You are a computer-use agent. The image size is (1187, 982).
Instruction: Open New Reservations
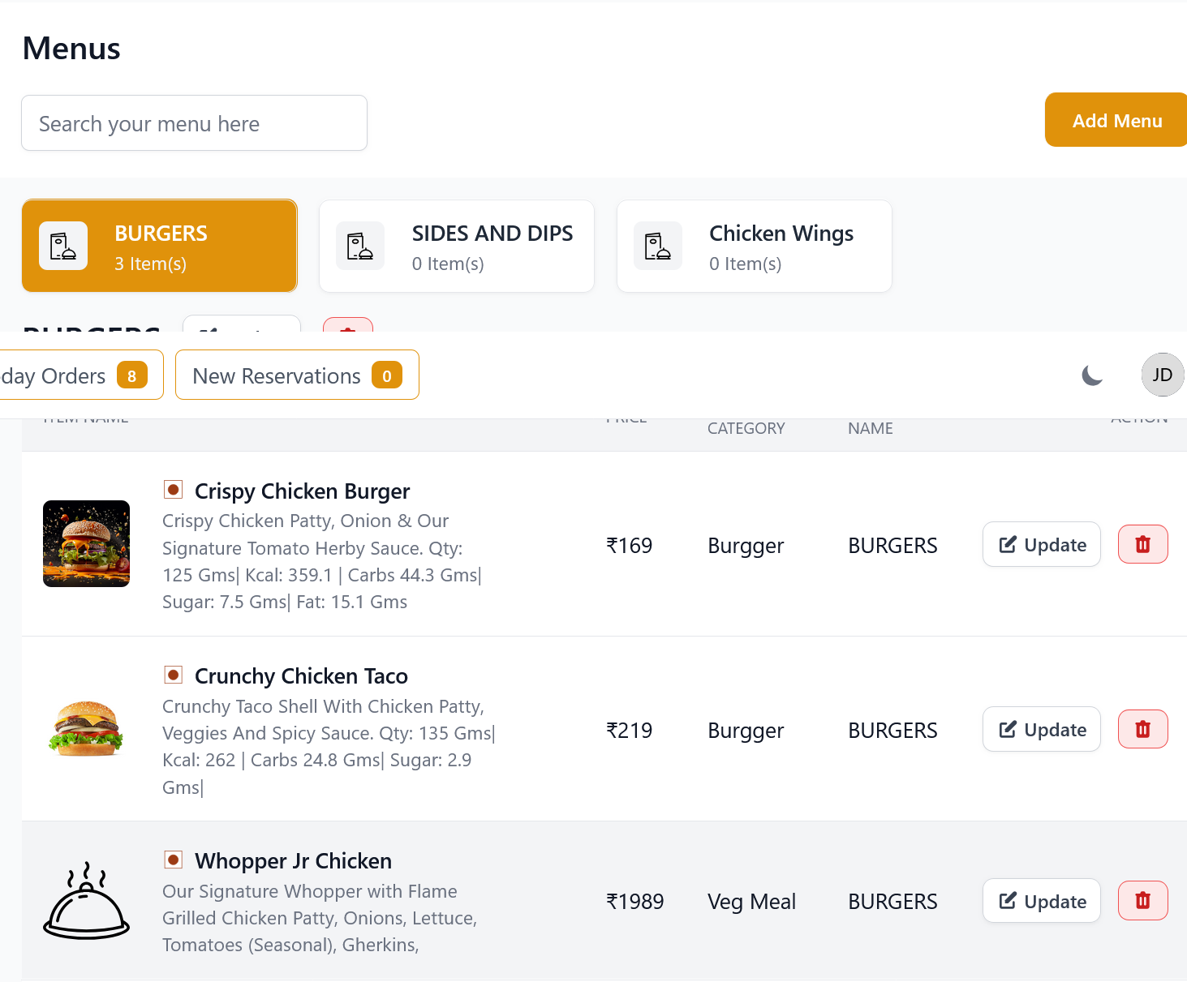click(297, 375)
